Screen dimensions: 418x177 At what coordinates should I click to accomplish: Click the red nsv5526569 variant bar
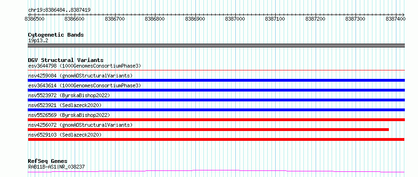pos(216,120)
